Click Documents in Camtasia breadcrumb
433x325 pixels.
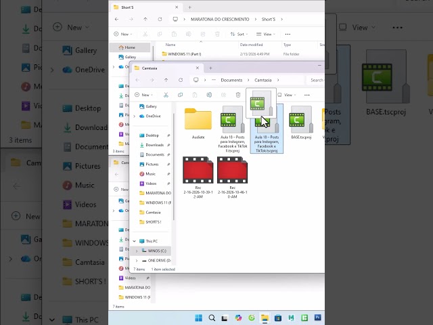[231, 80]
